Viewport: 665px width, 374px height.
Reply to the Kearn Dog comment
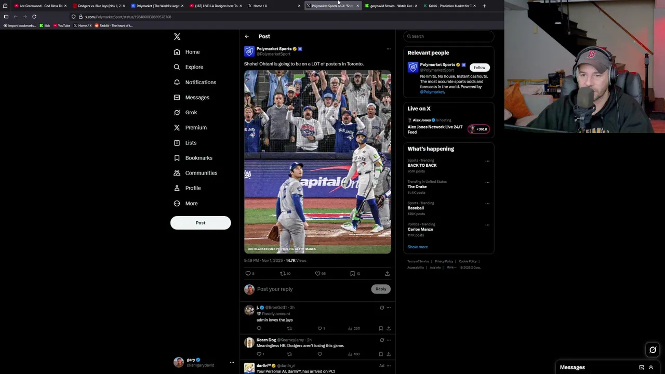pyautogui.click(x=259, y=354)
